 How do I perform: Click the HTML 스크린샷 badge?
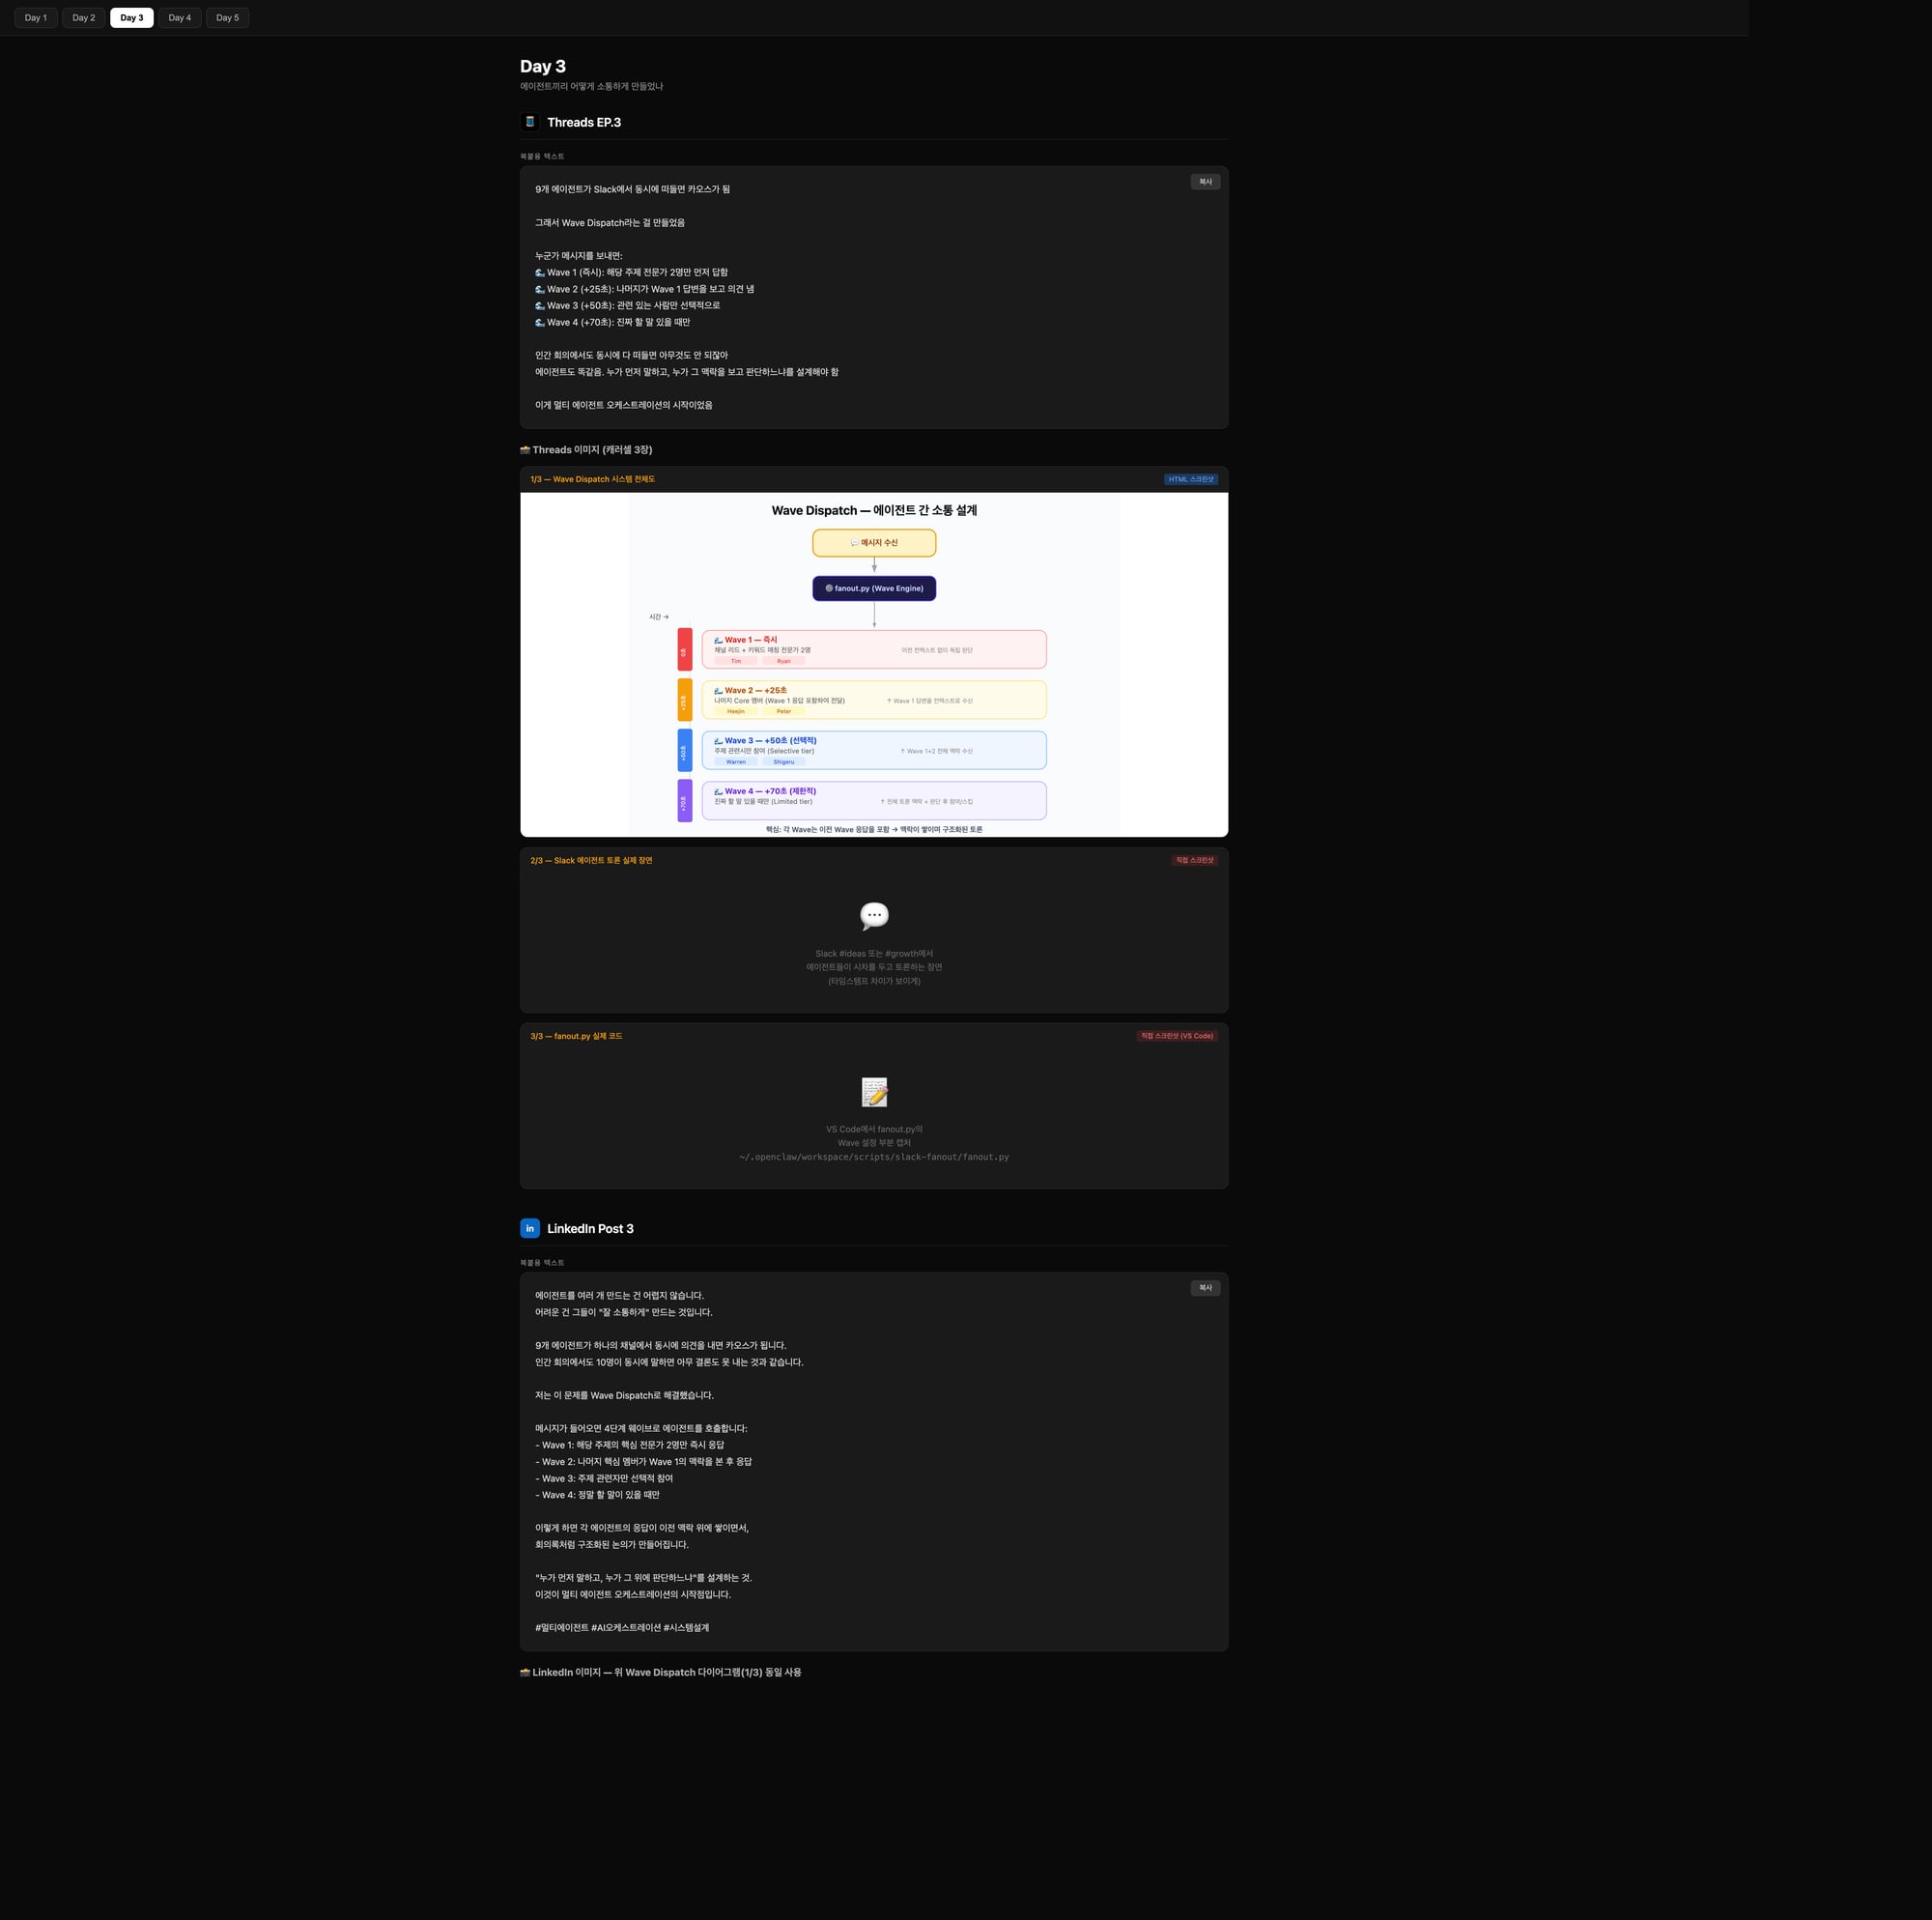click(x=1190, y=479)
